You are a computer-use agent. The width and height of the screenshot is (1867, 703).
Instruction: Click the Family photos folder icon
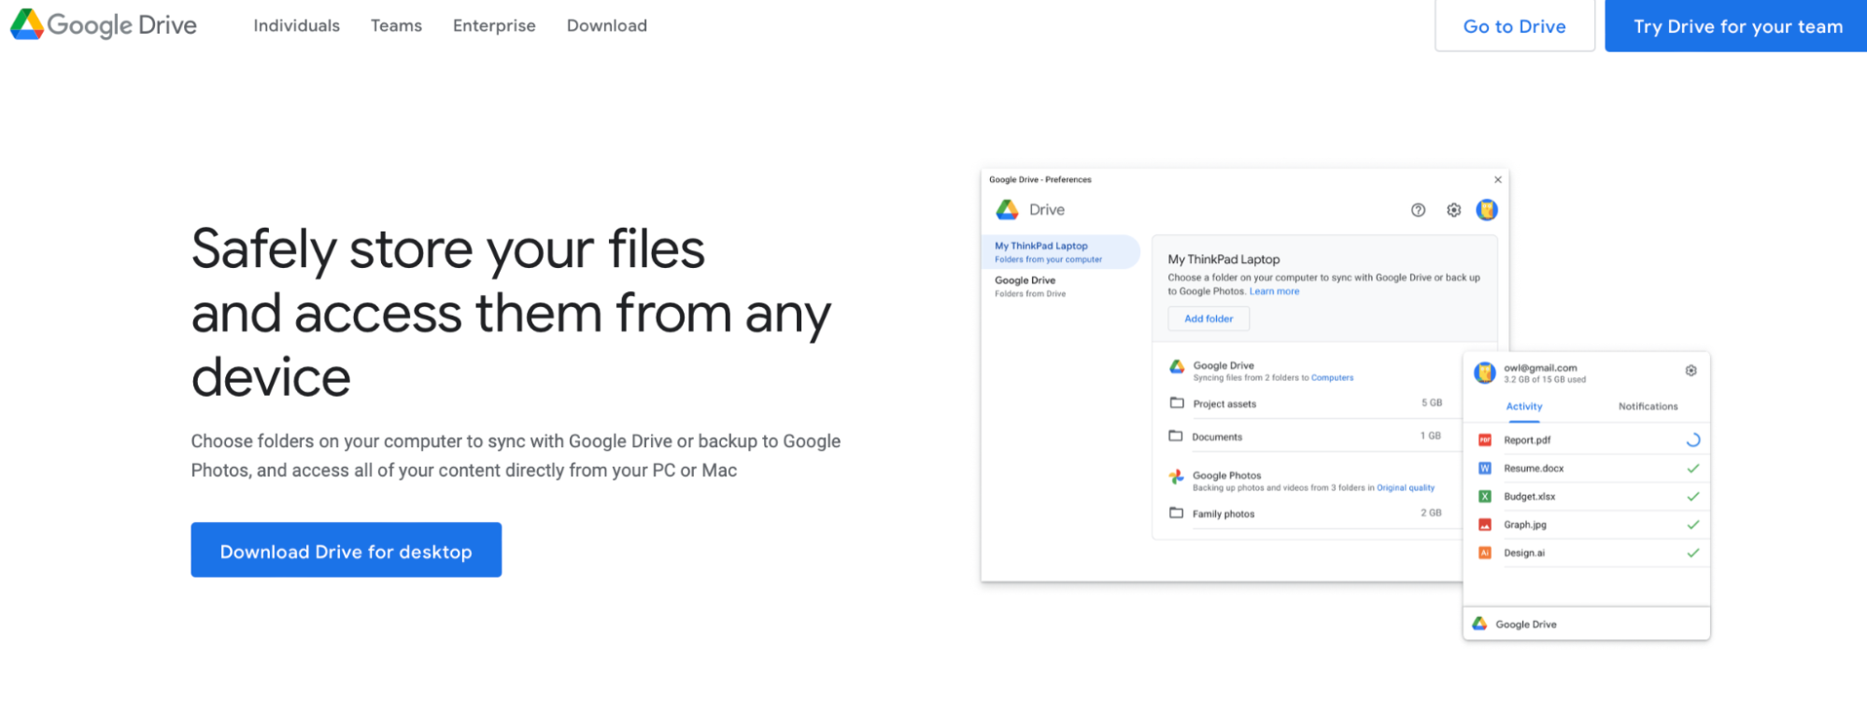[1177, 513]
